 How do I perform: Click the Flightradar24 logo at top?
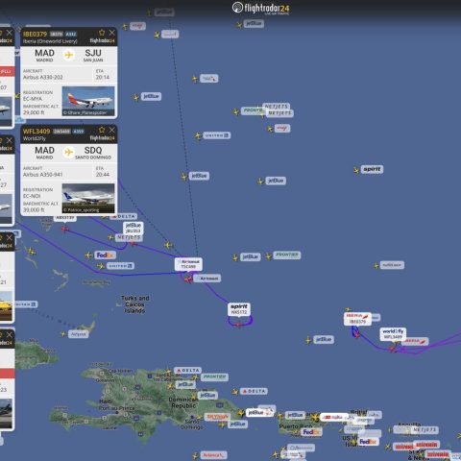(x=260, y=8)
